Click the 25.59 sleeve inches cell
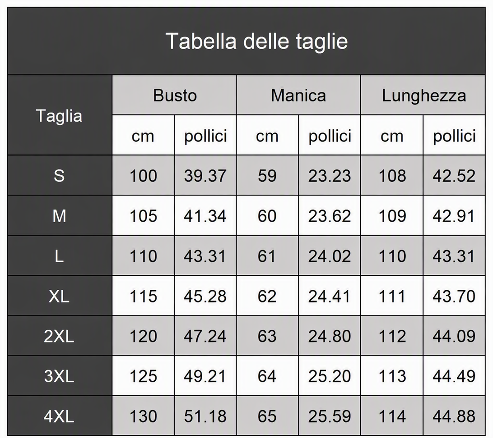 click(330, 416)
